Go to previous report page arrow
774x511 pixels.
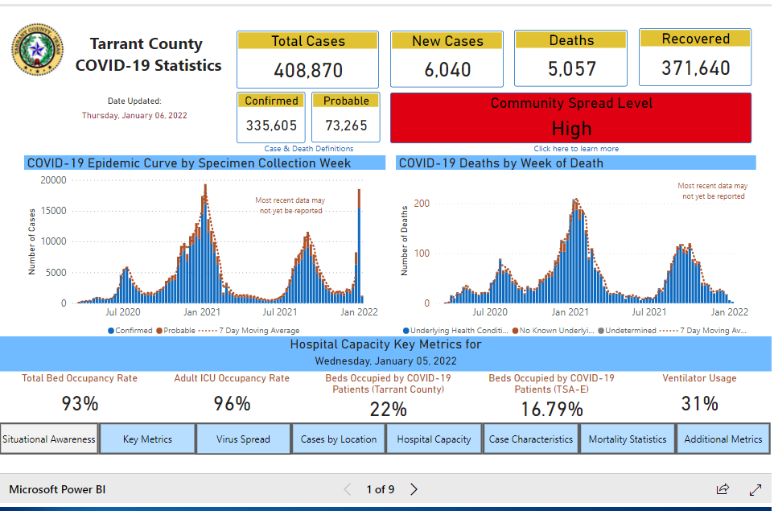348,489
